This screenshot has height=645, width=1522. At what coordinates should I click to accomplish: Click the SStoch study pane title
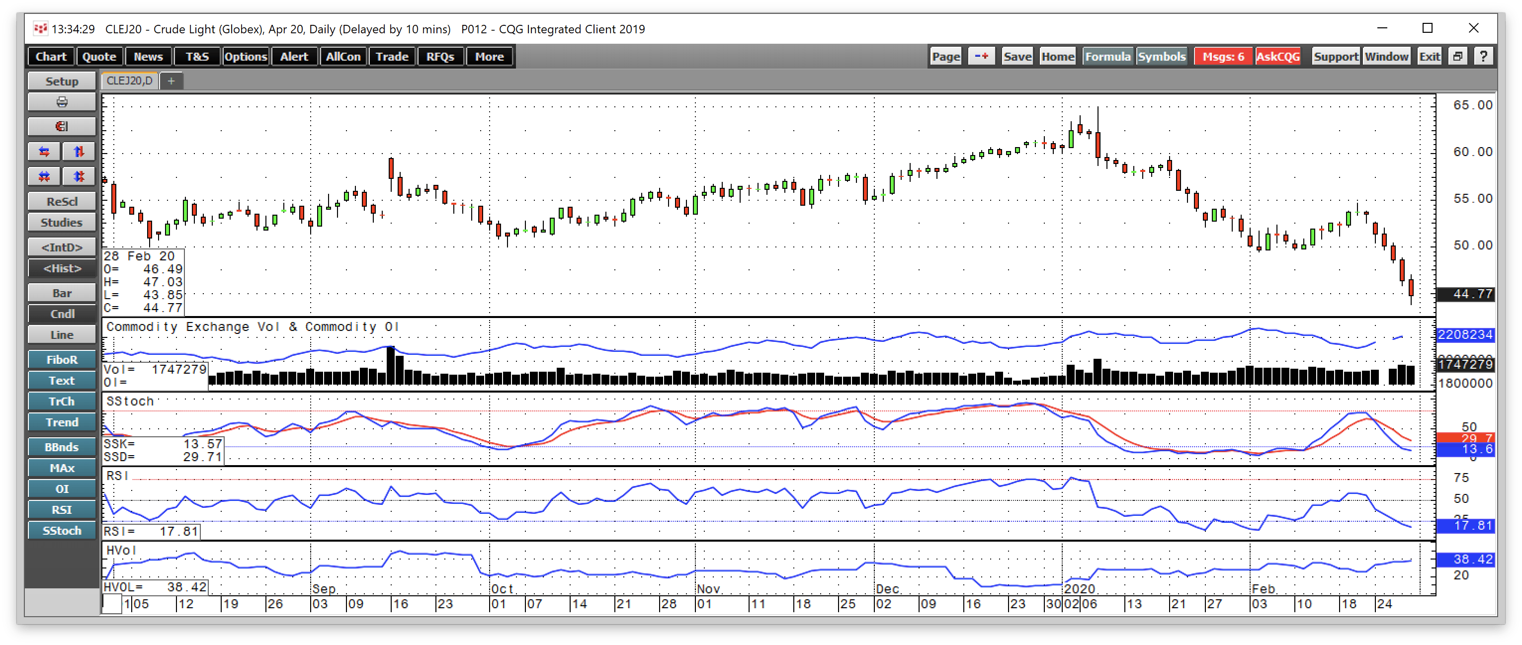tap(130, 401)
